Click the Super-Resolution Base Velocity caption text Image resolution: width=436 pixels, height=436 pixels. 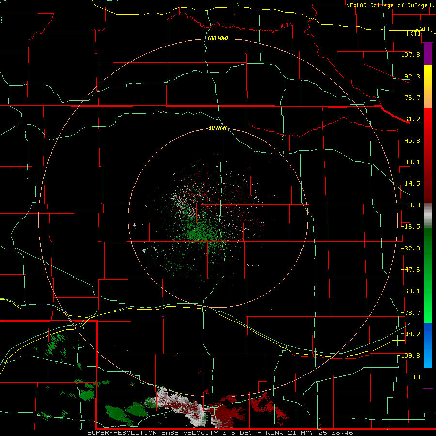tap(153, 433)
